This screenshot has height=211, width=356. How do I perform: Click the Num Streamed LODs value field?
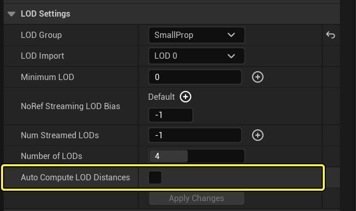coord(195,135)
